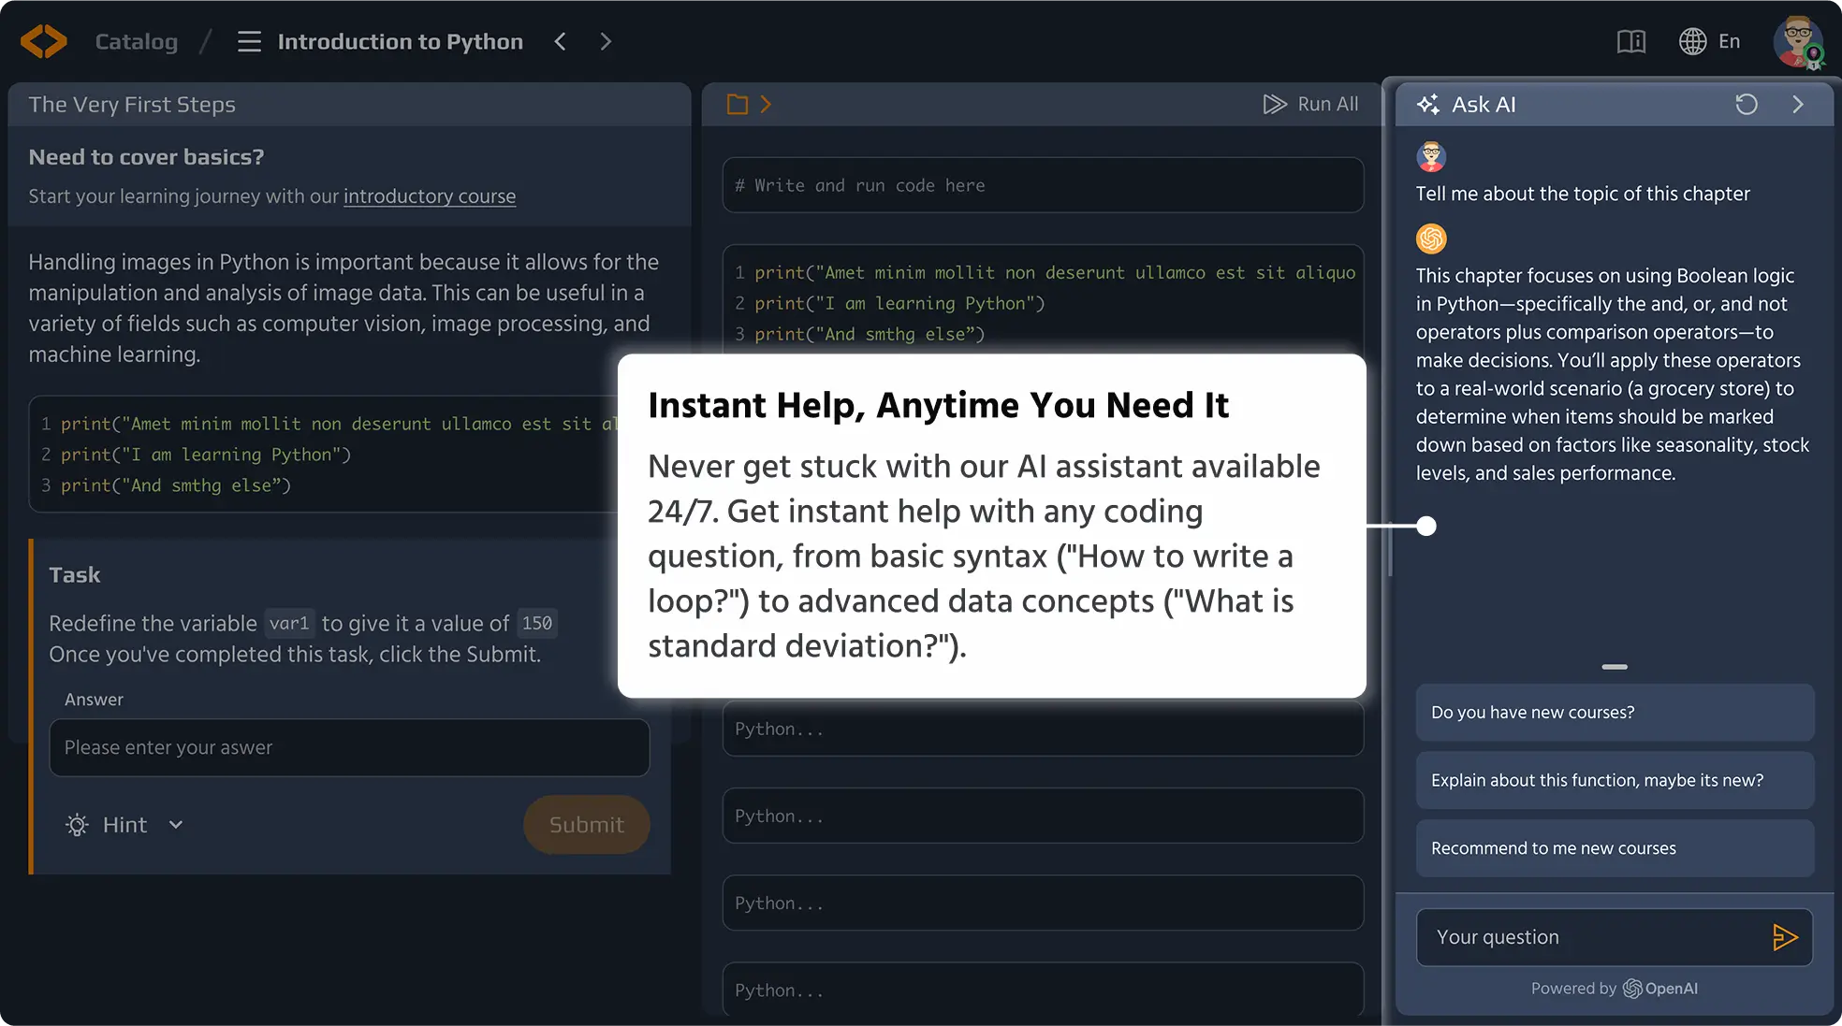Open the user avatar profile
Screen dimensions: 1842x1026
coord(1797,41)
